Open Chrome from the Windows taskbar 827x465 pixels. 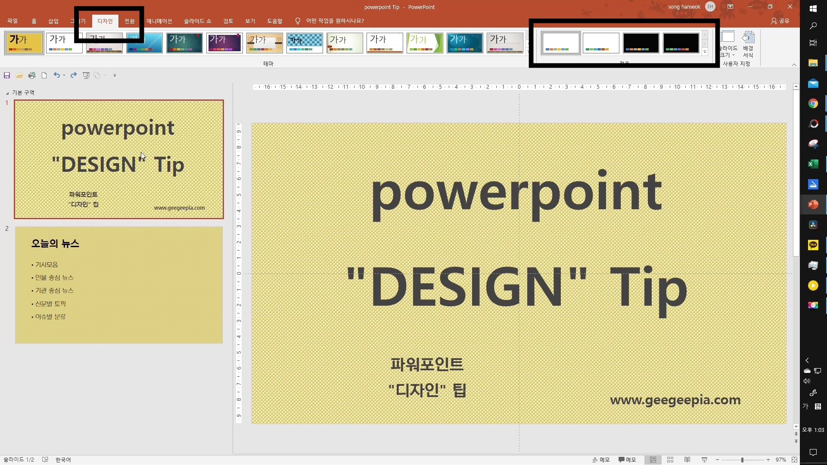pos(813,103)
